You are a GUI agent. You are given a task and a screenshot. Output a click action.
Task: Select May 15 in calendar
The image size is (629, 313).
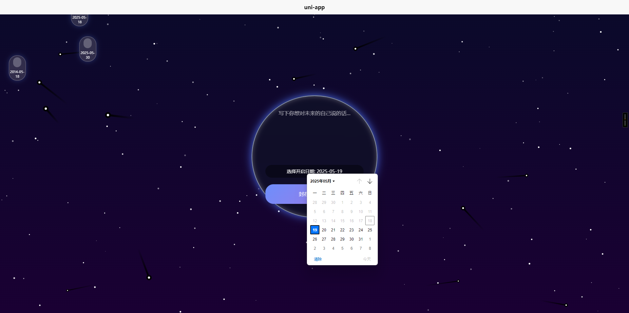click(342, 221)
